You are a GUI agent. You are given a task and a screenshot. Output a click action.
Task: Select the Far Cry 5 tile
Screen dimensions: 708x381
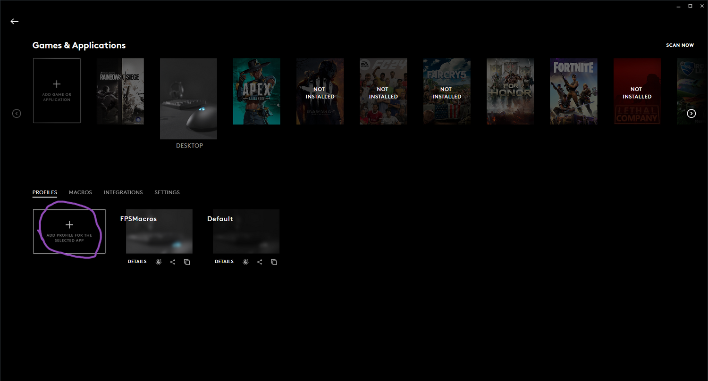coord(447,91)
